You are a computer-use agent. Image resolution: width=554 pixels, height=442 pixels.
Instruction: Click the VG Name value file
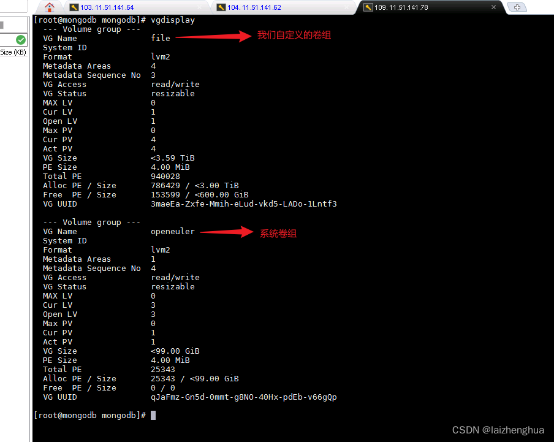point(160,38)
